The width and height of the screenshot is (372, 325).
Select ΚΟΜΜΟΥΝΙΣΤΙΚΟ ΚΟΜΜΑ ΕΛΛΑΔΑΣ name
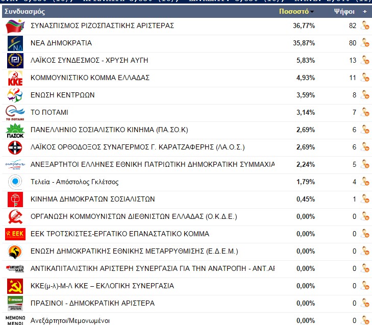90,78
